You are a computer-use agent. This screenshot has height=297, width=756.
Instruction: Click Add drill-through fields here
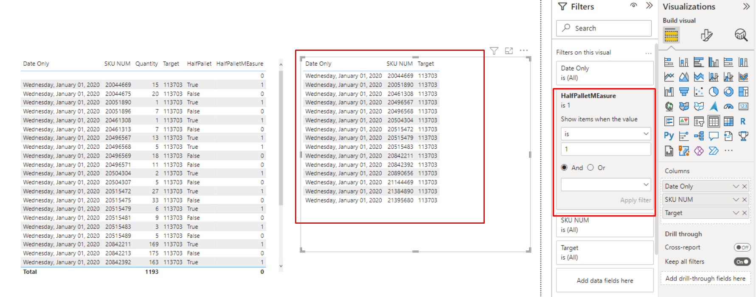click(x=705, y=278)
